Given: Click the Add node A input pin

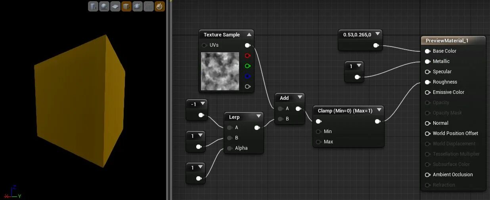Looking at the screenshot, I should (x=280, y=109).
